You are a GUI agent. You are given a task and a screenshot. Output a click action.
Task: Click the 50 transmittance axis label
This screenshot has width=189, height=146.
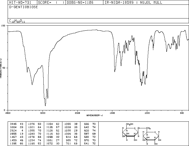[x=4, y=68]
